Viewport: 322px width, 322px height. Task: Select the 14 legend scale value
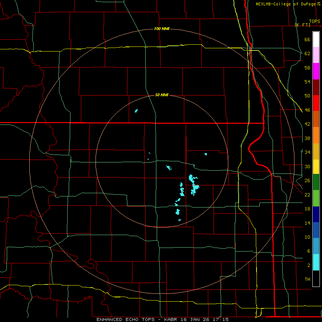307,223
